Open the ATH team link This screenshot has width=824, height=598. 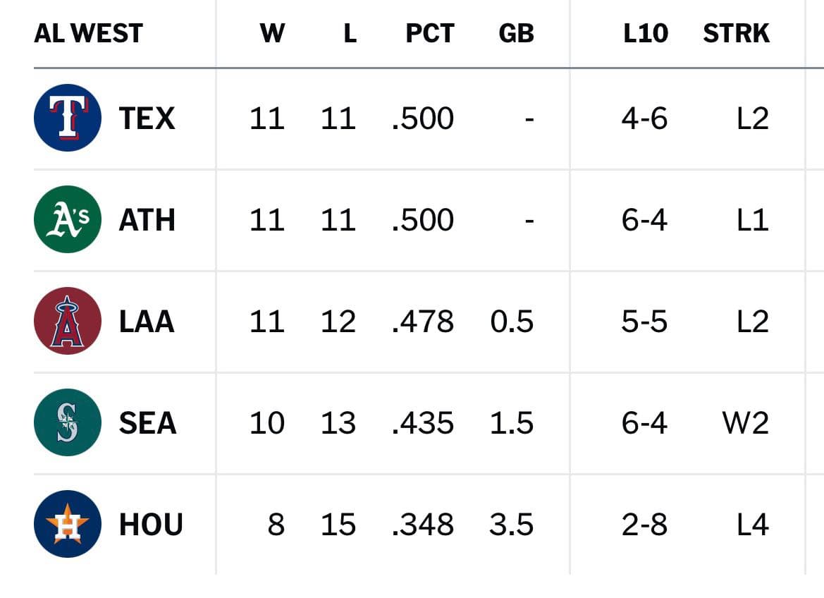(147, 220)
